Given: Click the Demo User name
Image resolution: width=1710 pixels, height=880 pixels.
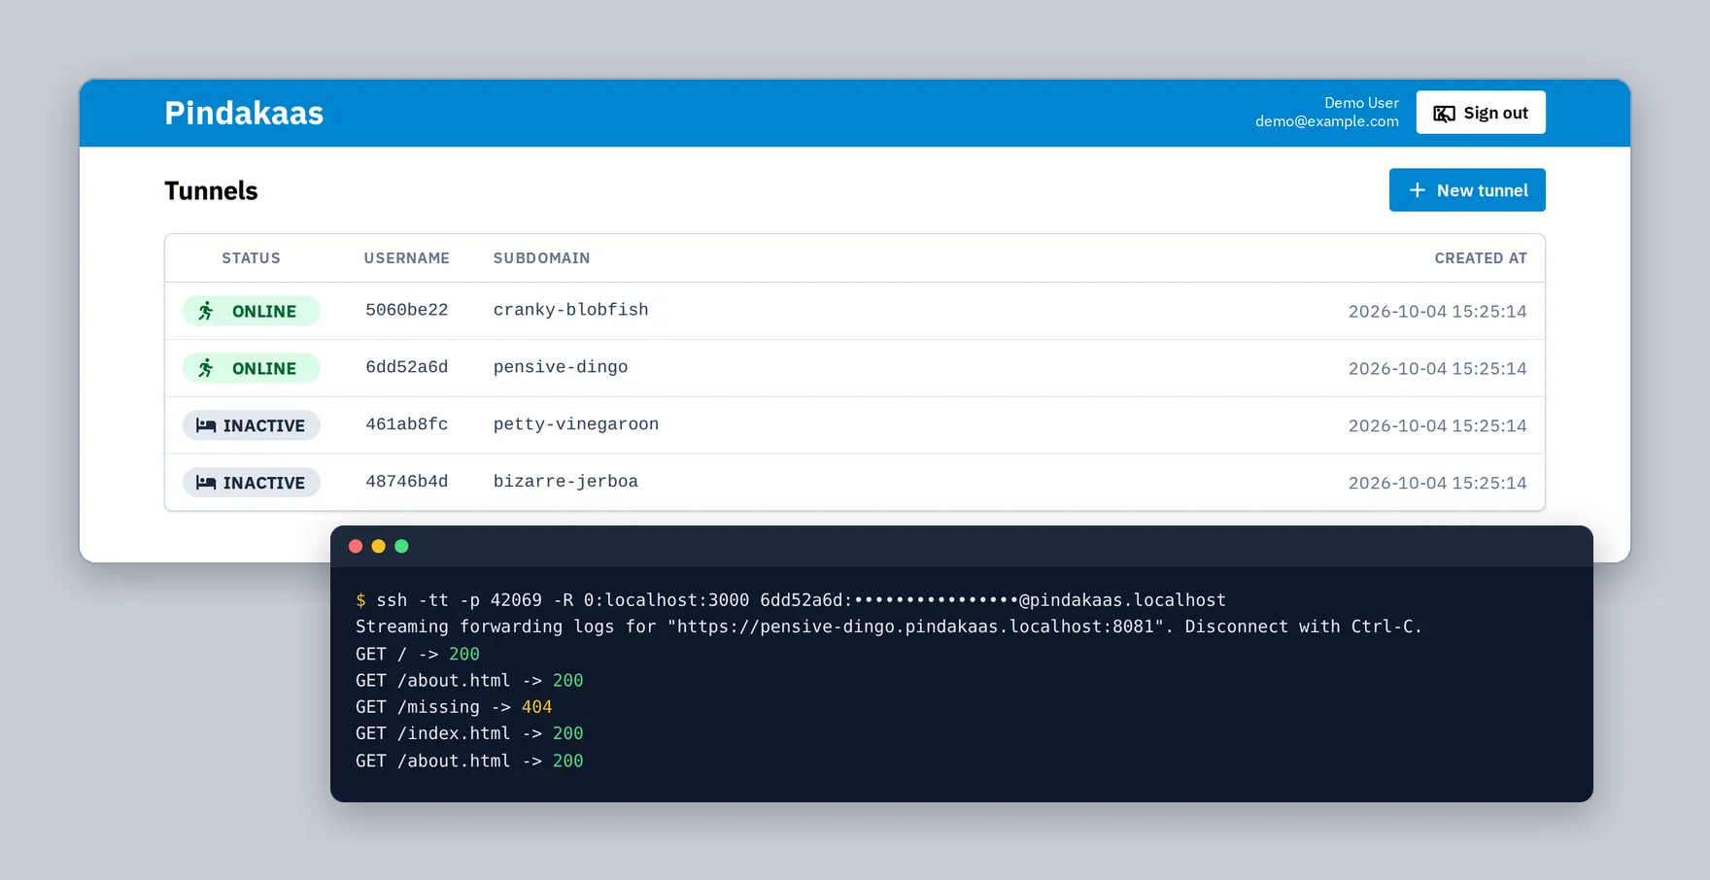Looking at the screenshot, I should pyautogui.click(x=1362, y=103).
